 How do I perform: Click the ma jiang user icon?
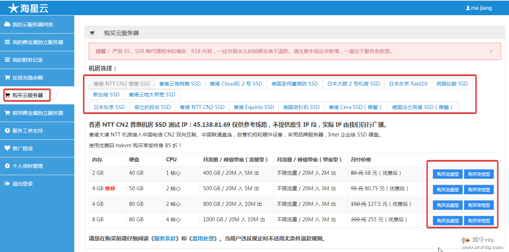pos(468,8)
